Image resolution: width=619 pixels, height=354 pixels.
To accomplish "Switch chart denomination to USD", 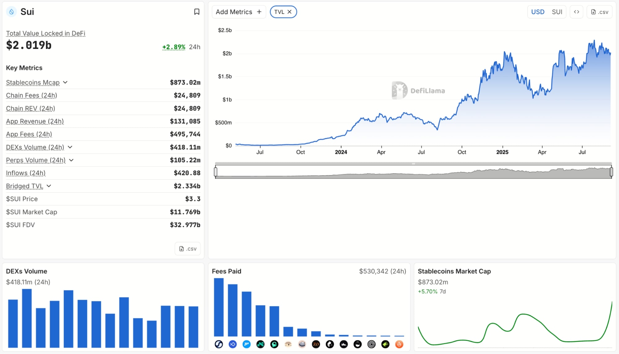I will (538, 12).
